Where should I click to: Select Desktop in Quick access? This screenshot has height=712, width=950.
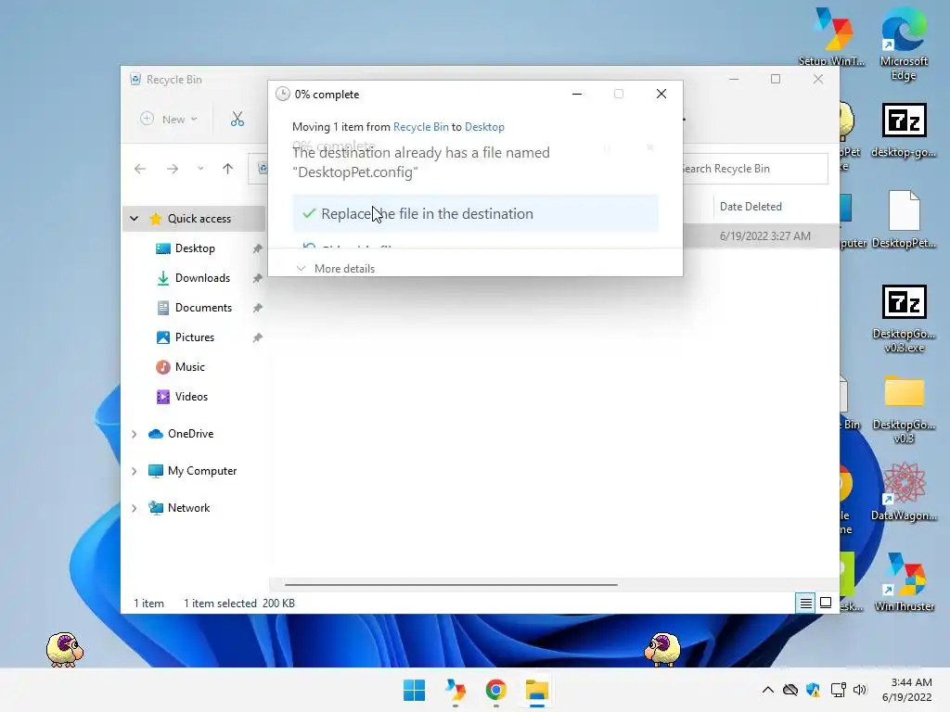coord(195,248)
